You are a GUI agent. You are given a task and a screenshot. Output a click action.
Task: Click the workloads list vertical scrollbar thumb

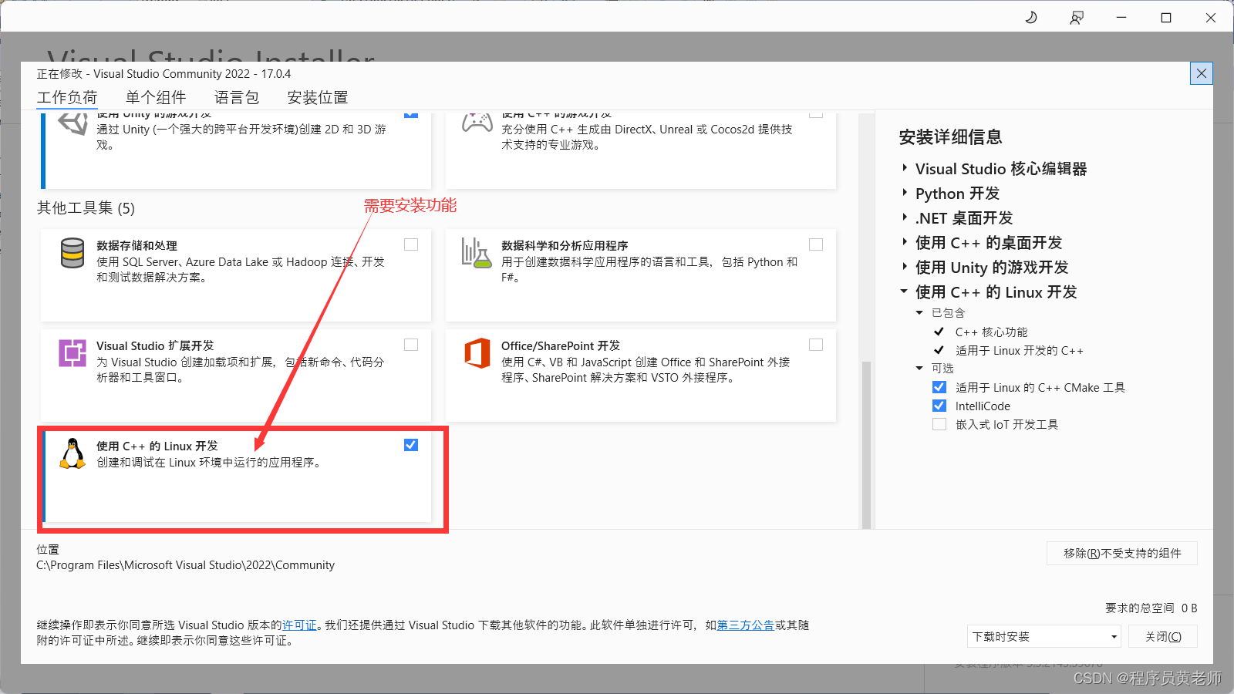tap(866, 445)
